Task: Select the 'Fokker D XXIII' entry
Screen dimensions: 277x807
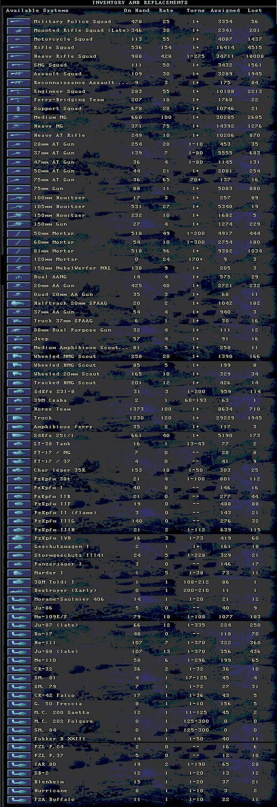Action: coord(60,739)
